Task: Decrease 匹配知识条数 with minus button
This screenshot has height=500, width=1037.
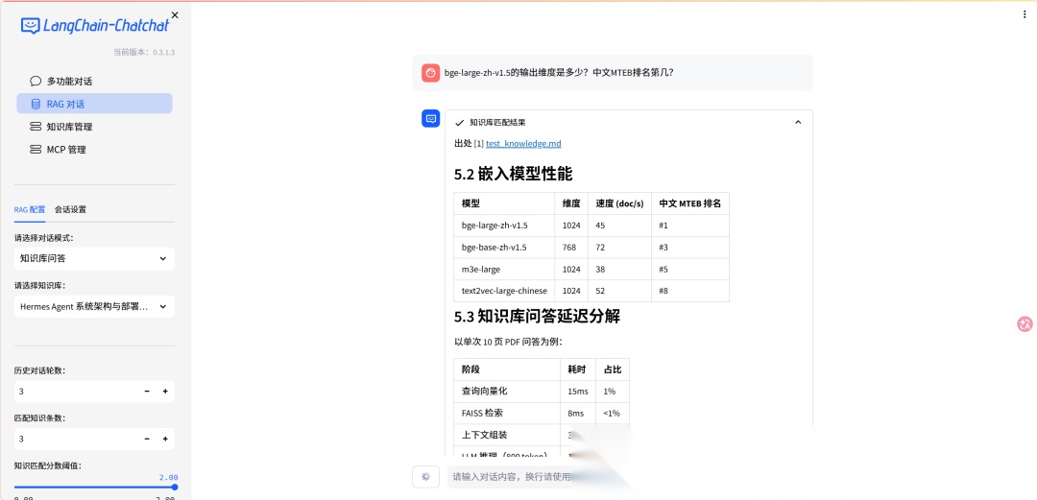Action: pos(147,440)
